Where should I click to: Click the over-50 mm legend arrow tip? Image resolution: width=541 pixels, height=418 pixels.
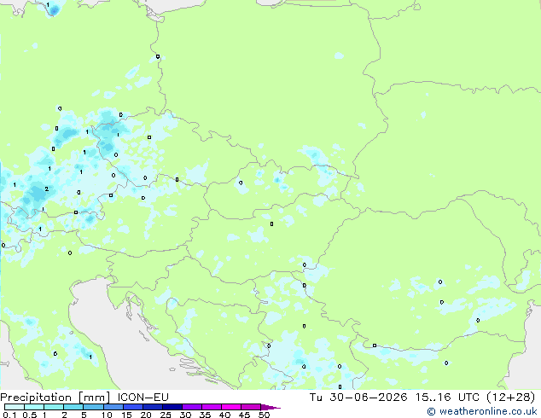pos(270,407)
